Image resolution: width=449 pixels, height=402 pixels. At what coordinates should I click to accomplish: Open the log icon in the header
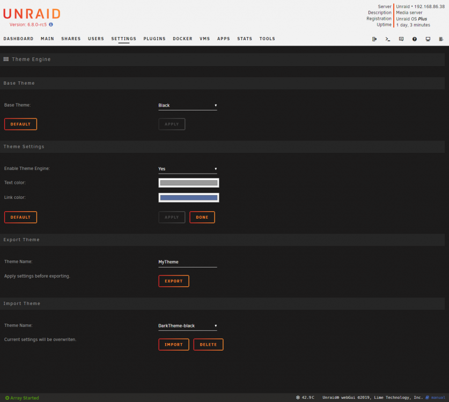(441, 39)
